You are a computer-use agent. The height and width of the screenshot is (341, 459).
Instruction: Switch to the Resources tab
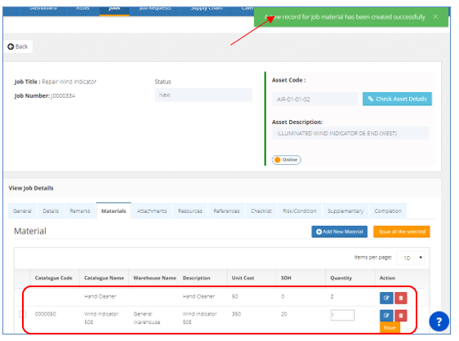(190, 210)
